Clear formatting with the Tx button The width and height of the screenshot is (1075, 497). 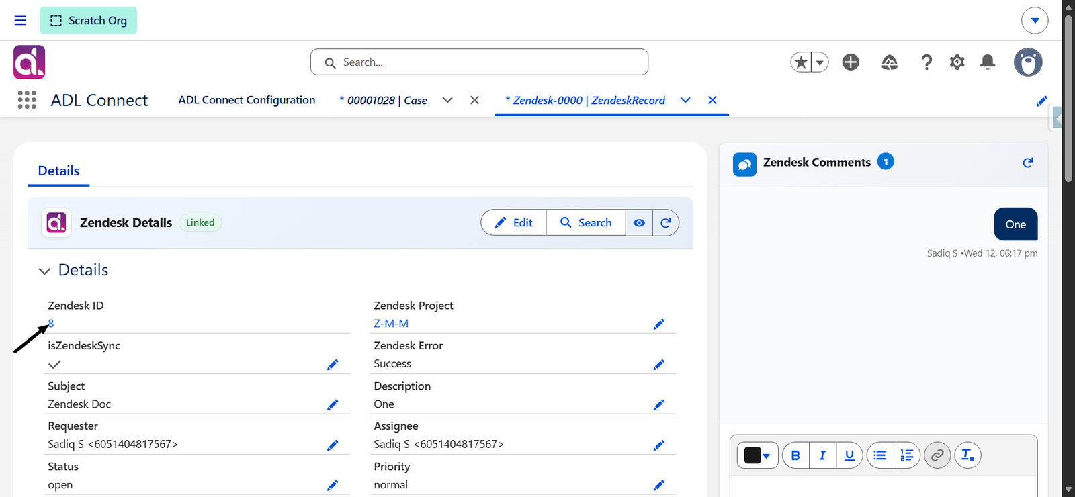pyautogui.click(x=967, y=455)
